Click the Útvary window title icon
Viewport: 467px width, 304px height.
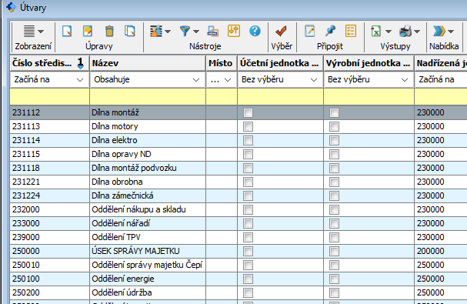point(11,7)
